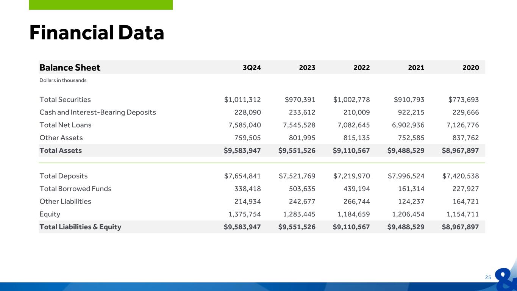Select the Financial Data slide title
The image size is (517, 291).
point(97,33)
